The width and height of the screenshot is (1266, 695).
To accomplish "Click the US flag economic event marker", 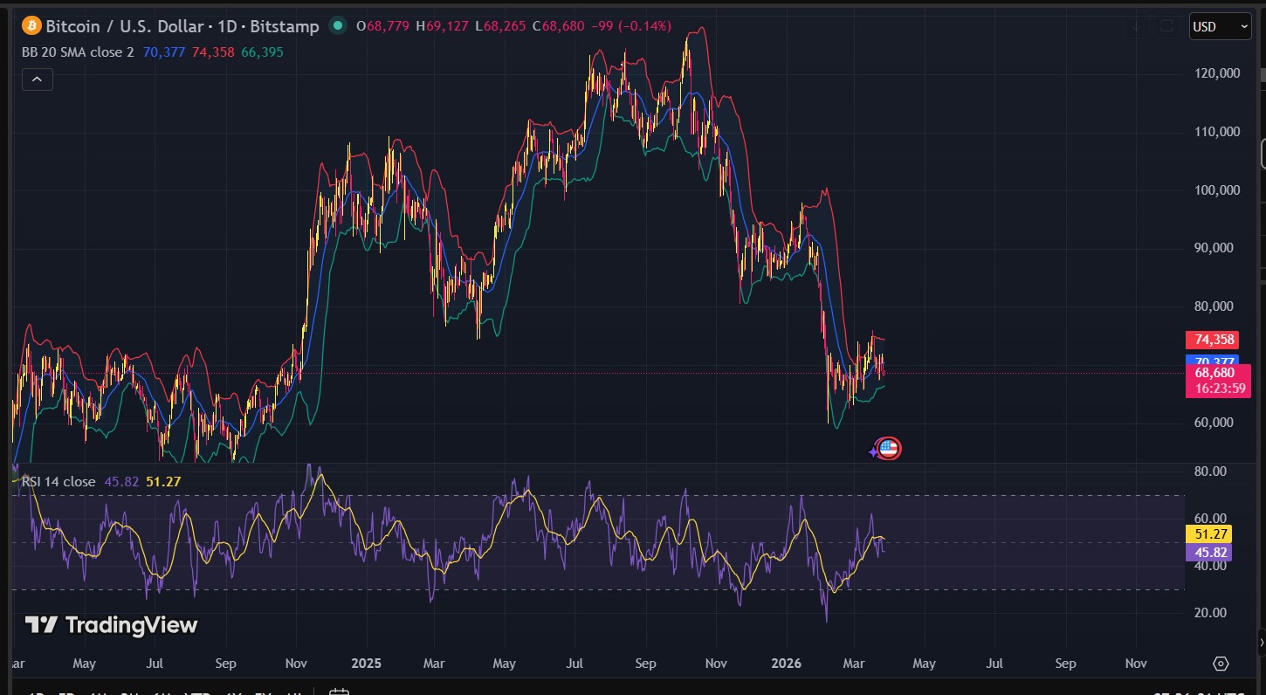I will click(x=888, y=449).
